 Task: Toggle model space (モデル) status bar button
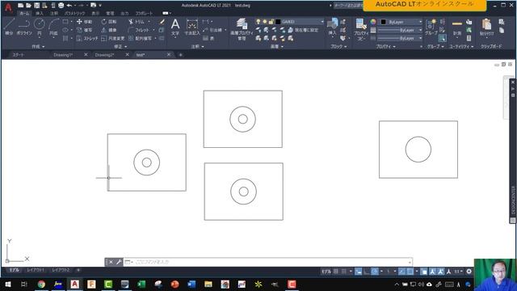(x=326, y=272)
